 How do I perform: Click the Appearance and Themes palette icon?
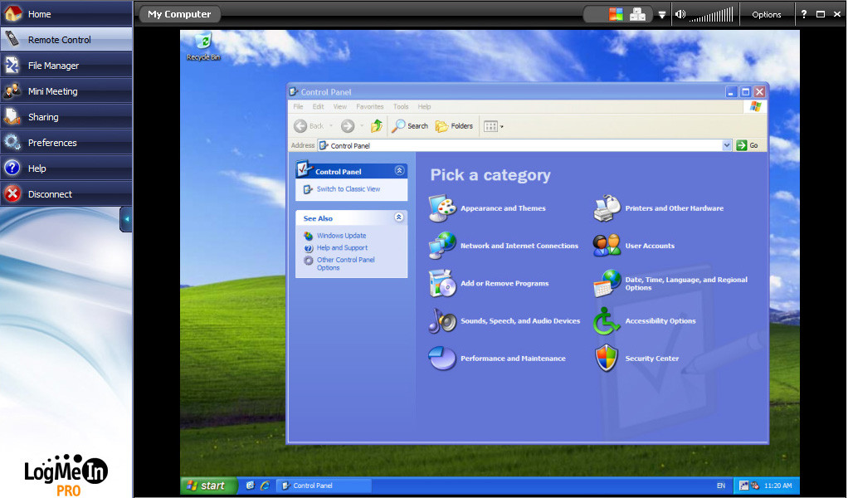(442, 208)
